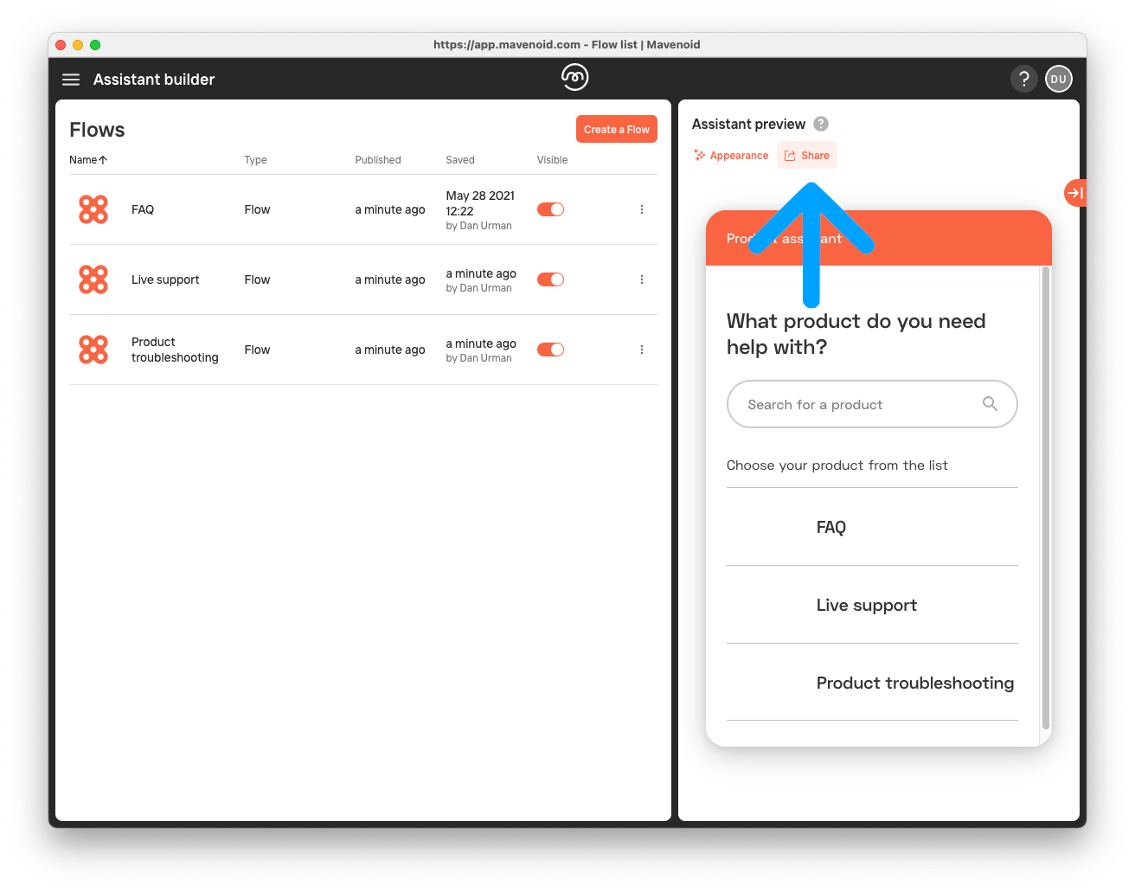Click the Create a Flow button

coord(617,129)
